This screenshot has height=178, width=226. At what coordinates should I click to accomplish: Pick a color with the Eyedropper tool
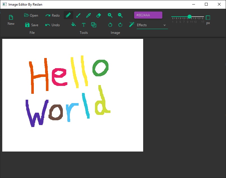coord(88,15)
